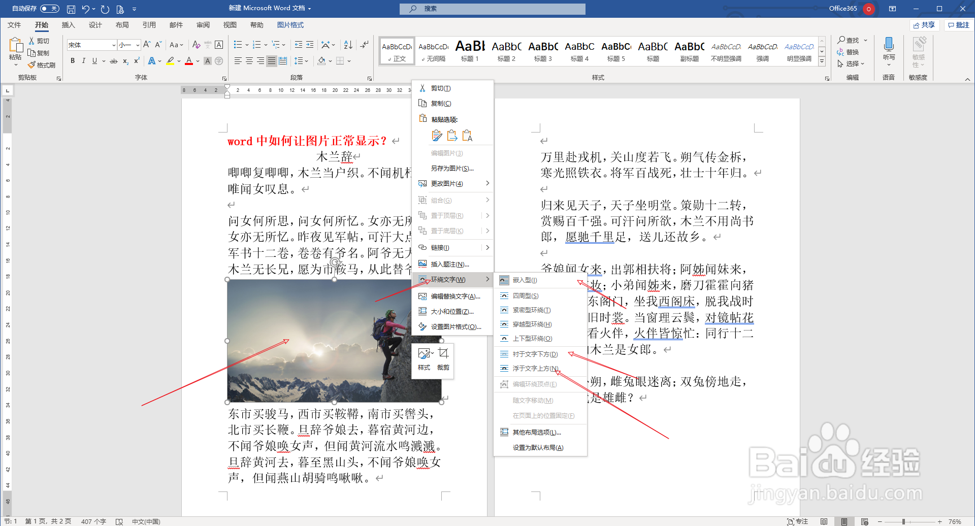Click the Keep Source Formatting paste icon
Screen dimensions: 975x526
tap(437, 136)
